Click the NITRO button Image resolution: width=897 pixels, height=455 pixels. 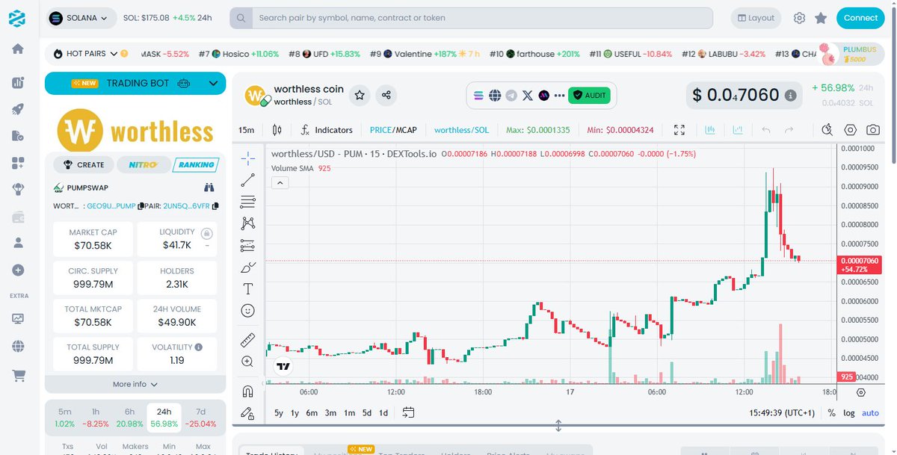pyautogui.click(x=142, y=164)
